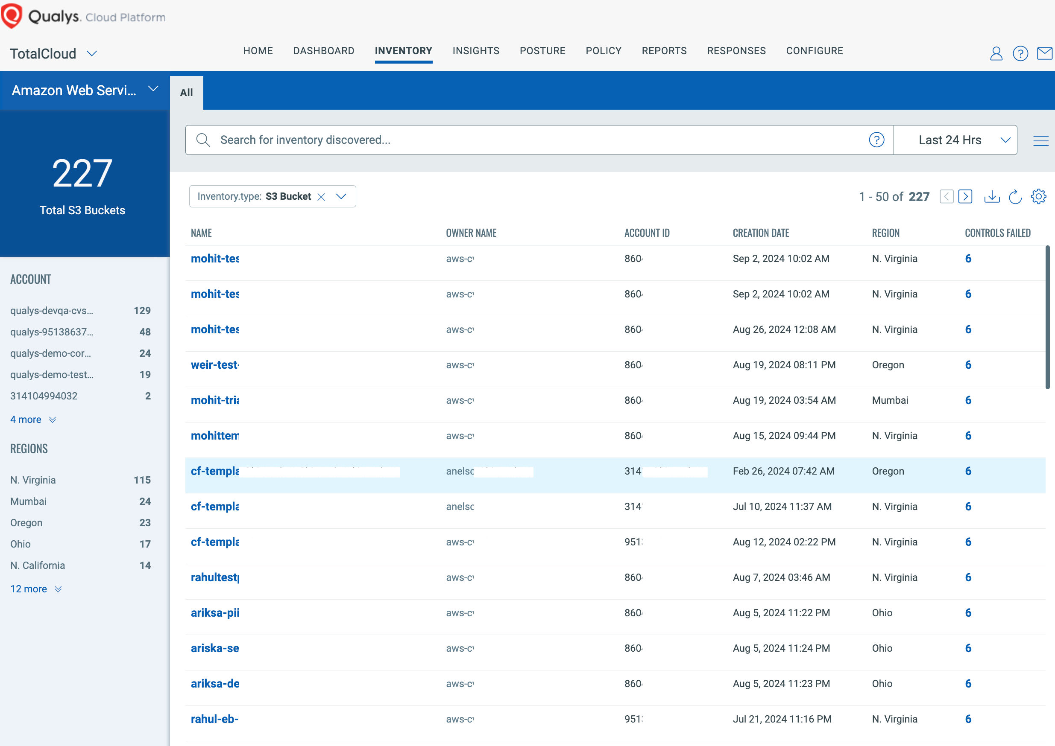Image resolution: width=1055 pixels, height=746 pixels.
Task: Refresh the inventory table
Action: coord(1014,197)
